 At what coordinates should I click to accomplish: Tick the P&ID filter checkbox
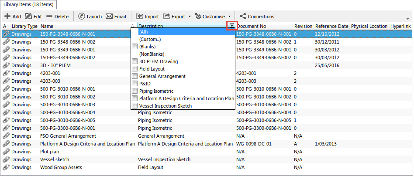[135, 84]
